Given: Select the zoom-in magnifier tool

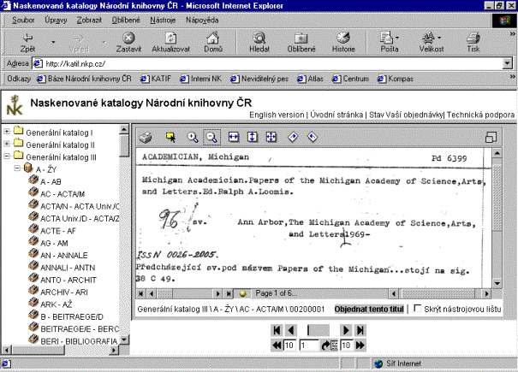Looking at the screenshot, I should point(193,137).
